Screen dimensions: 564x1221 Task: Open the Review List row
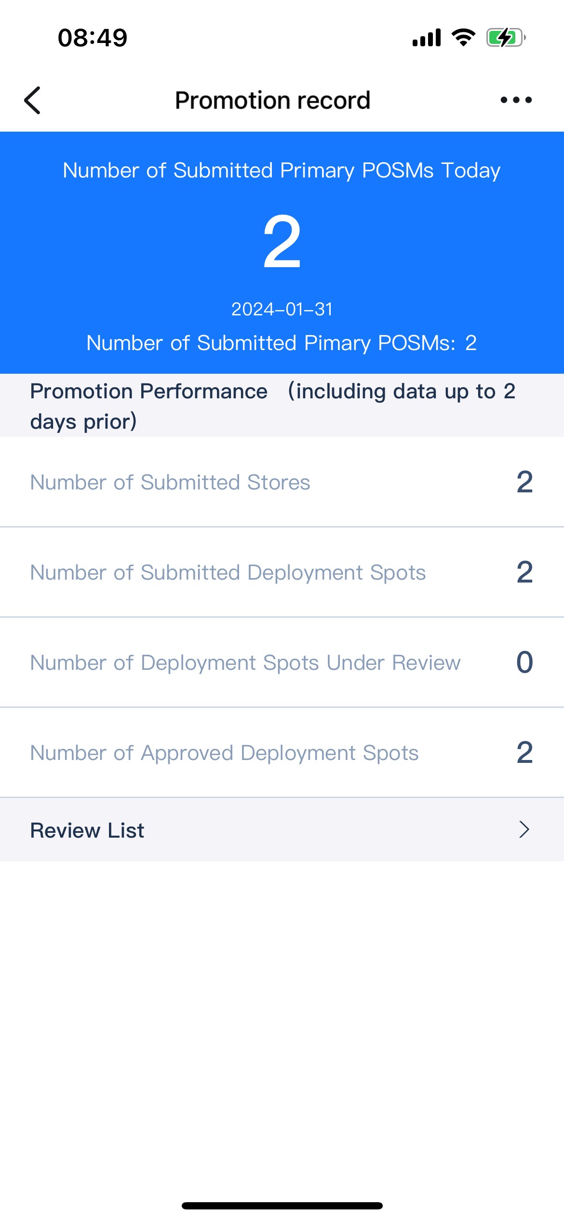282,829
